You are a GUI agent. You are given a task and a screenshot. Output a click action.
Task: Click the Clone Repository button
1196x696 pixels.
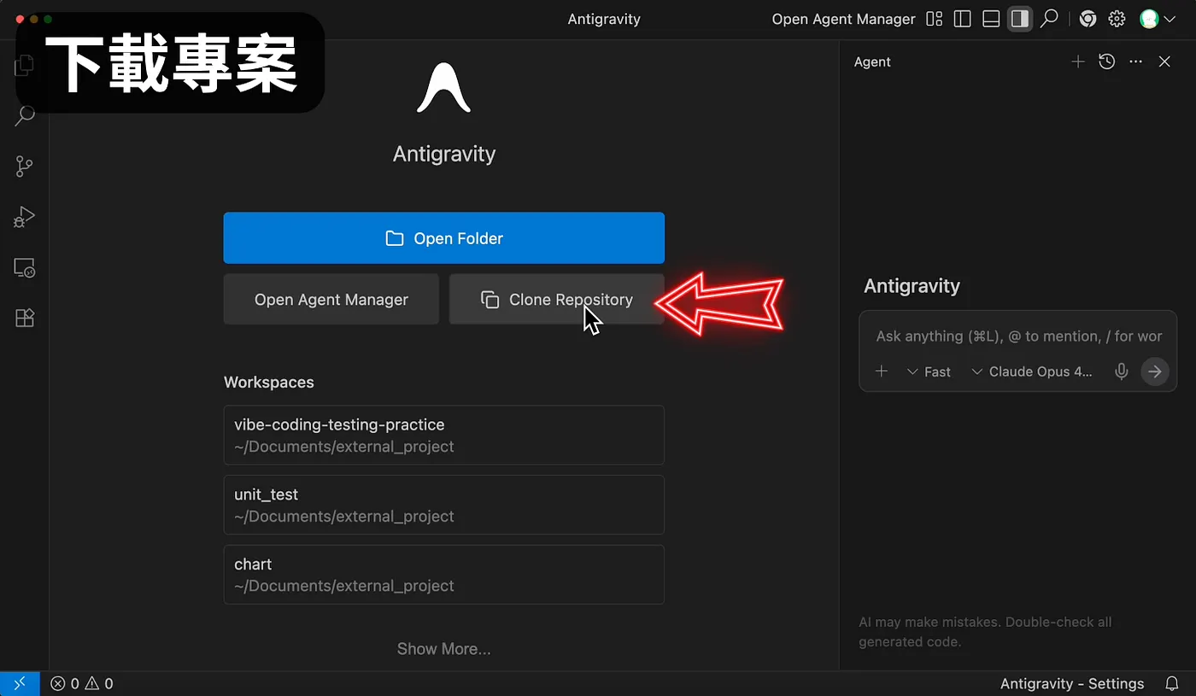(557, 300)
